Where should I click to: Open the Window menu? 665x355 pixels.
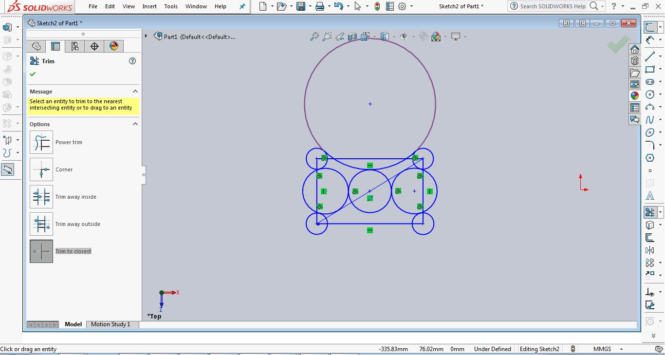coord(196,6)
